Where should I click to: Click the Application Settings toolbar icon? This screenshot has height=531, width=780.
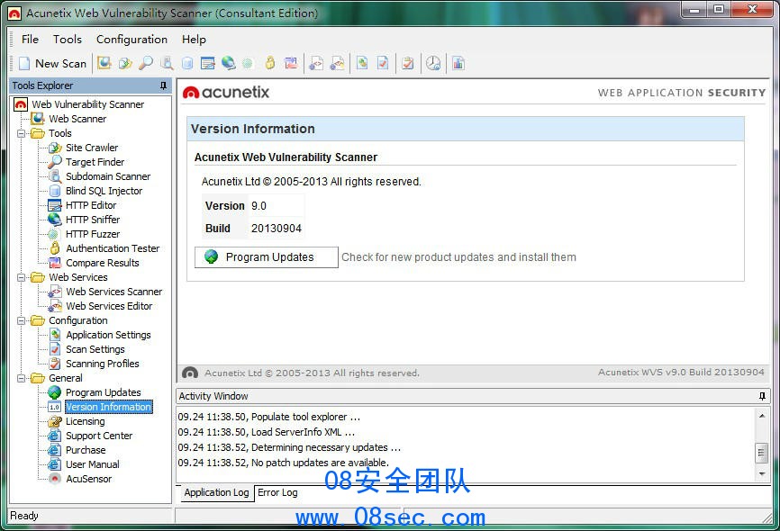[362, 63]
